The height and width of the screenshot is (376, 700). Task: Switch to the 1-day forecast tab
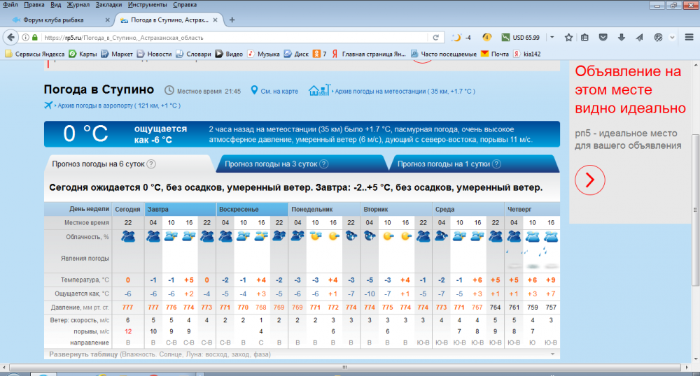coord(444,164)
